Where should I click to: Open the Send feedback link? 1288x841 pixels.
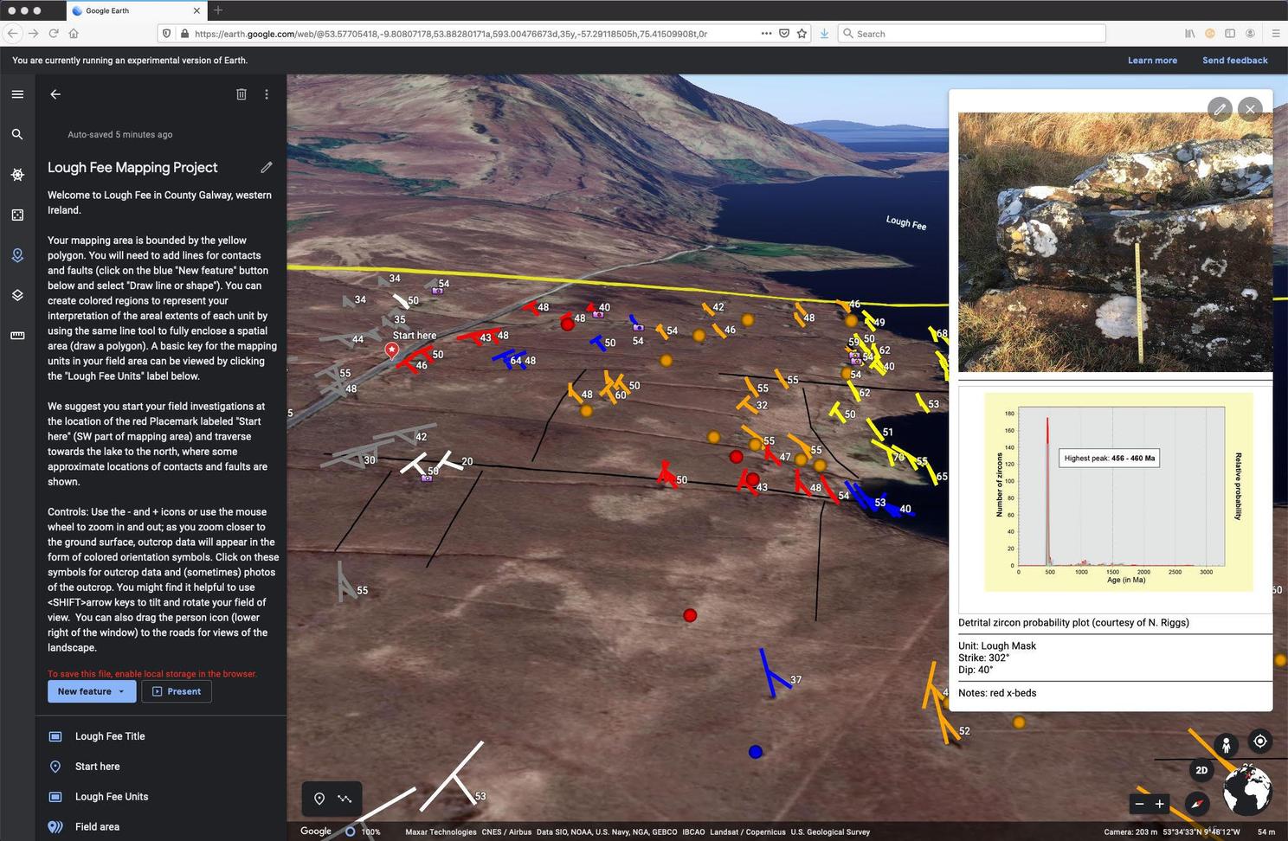(x=1235, y=61)
